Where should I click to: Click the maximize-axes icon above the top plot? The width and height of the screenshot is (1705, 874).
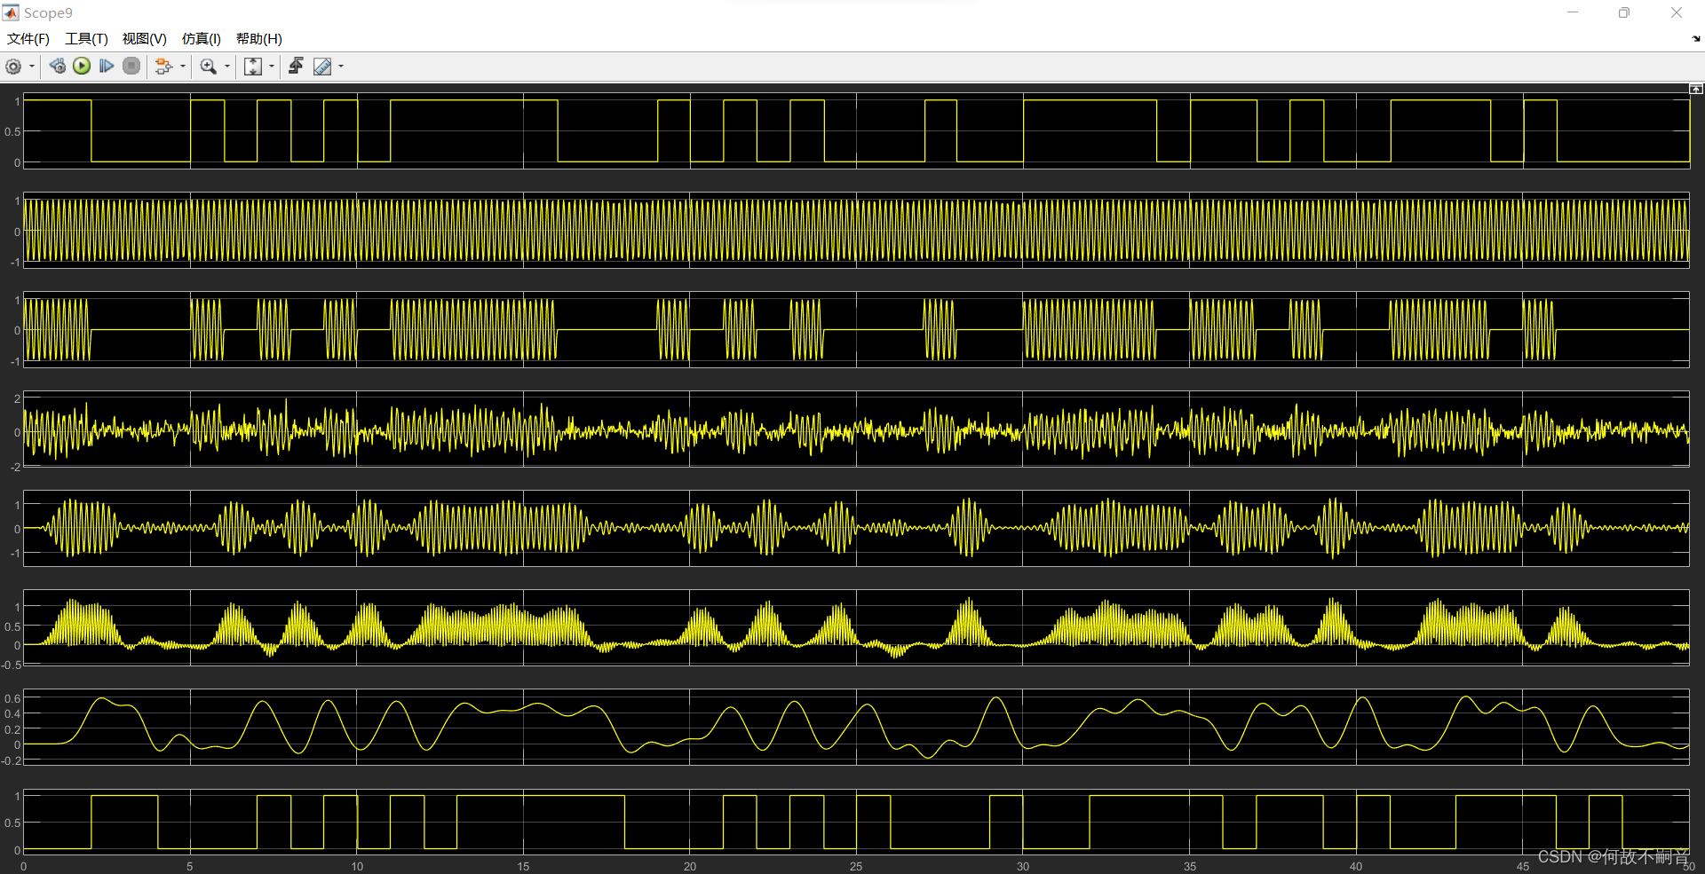pos(1696,89)
